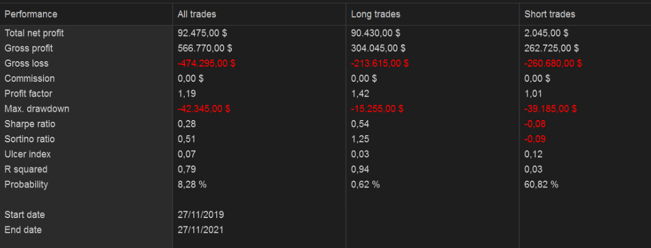Click the Sortino ratio row label
Viewport: 651px width, 248px height.
pos(30,139)
